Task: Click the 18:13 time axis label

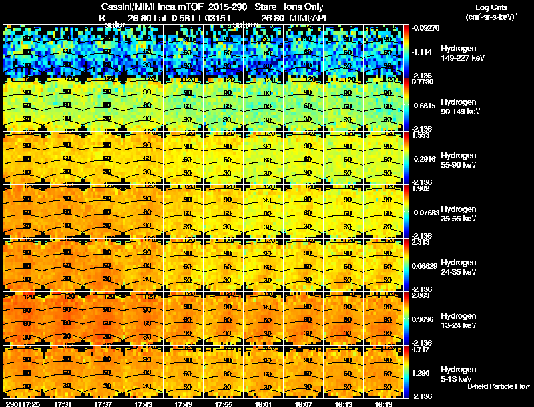Action: pos(344,404)
